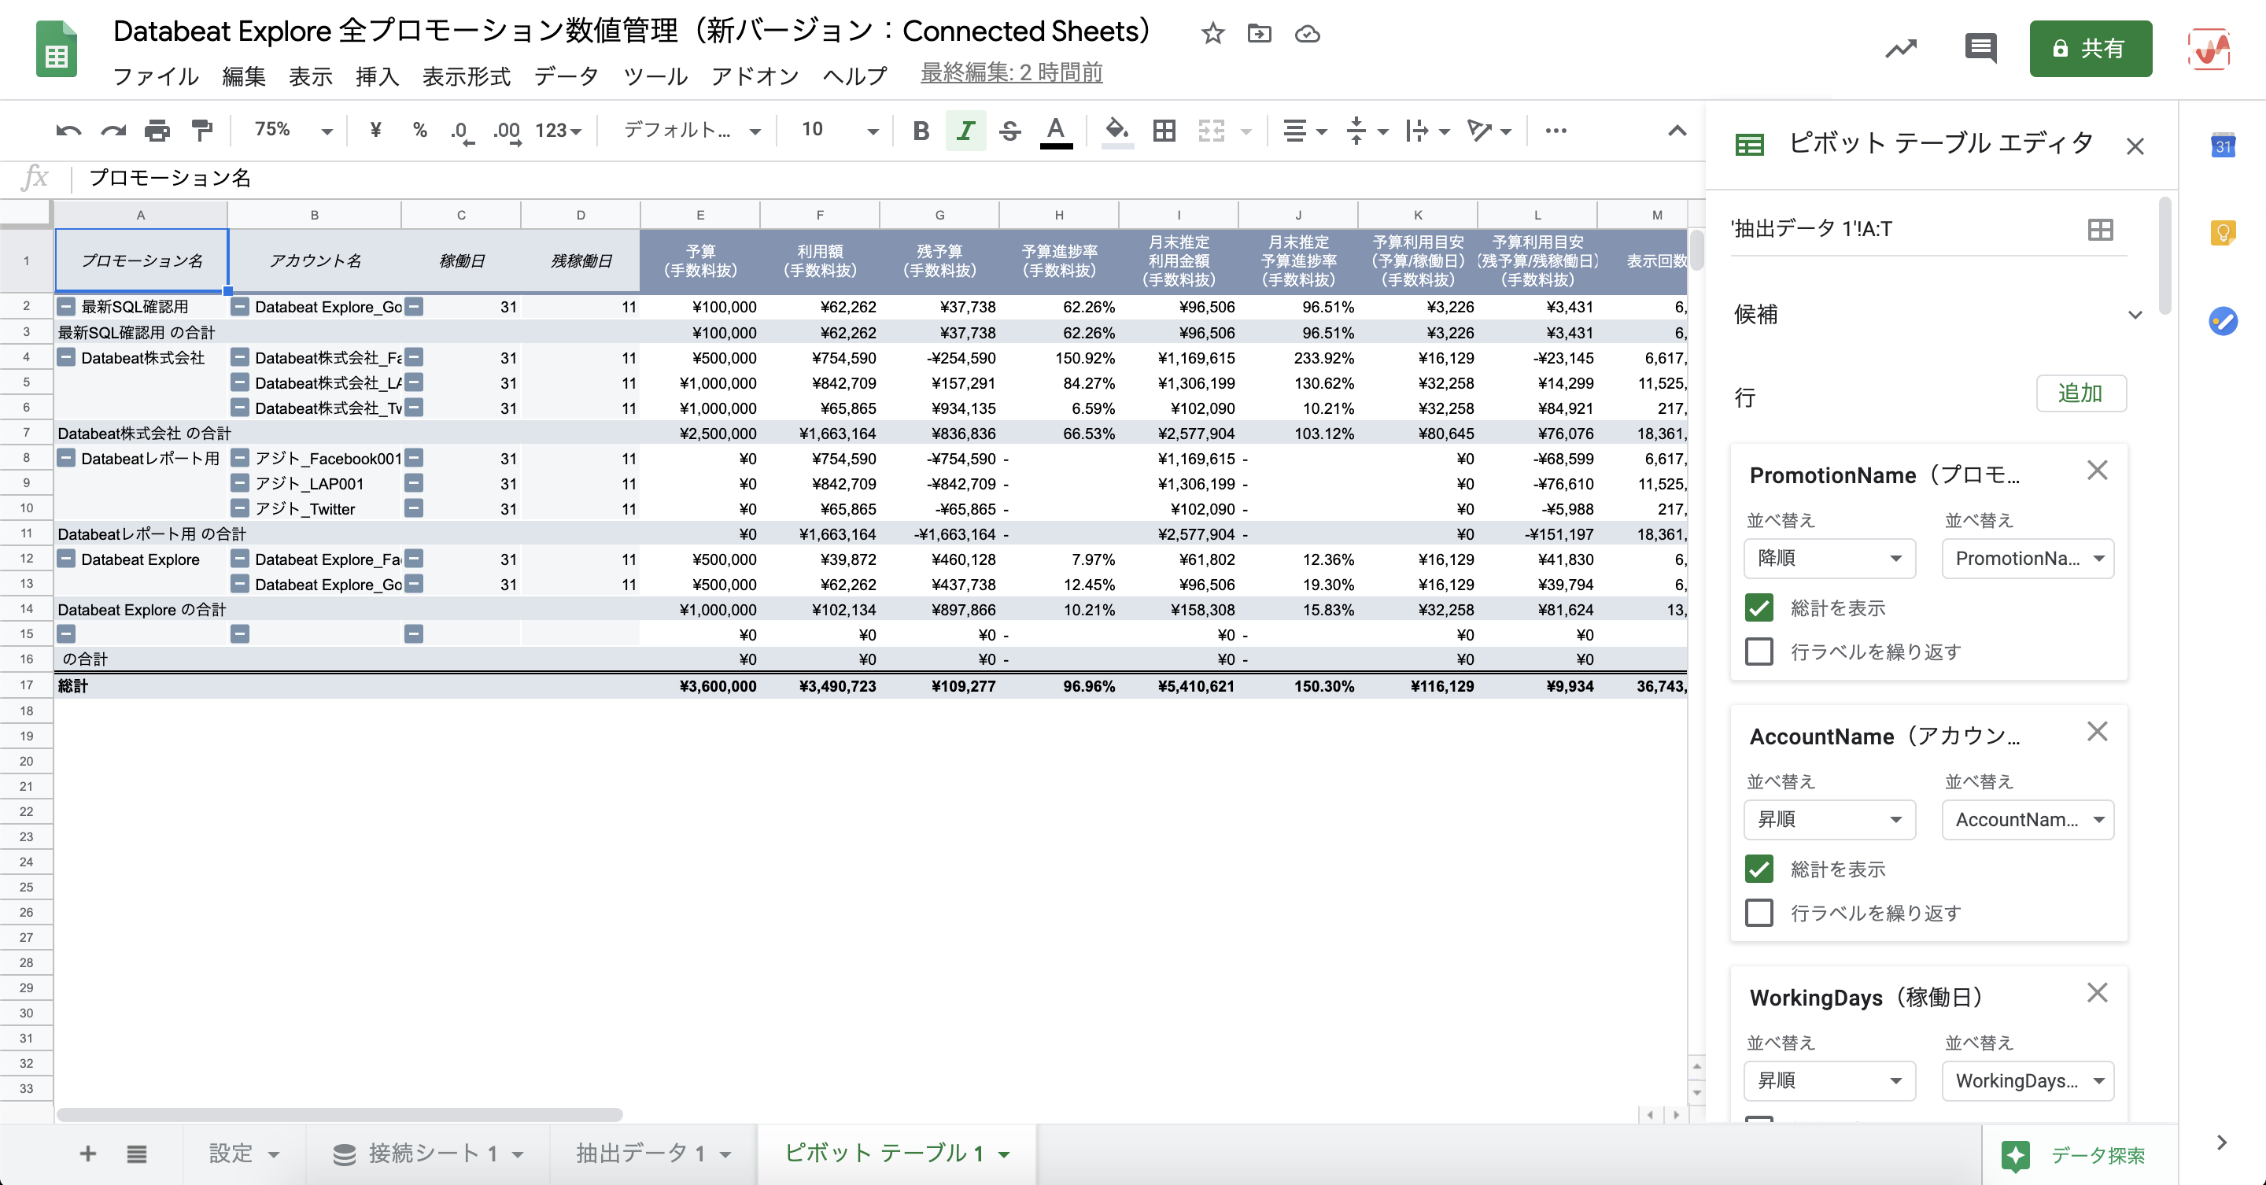Collapse the 最新SQL確認用 row group

click(x=66, y=307)
